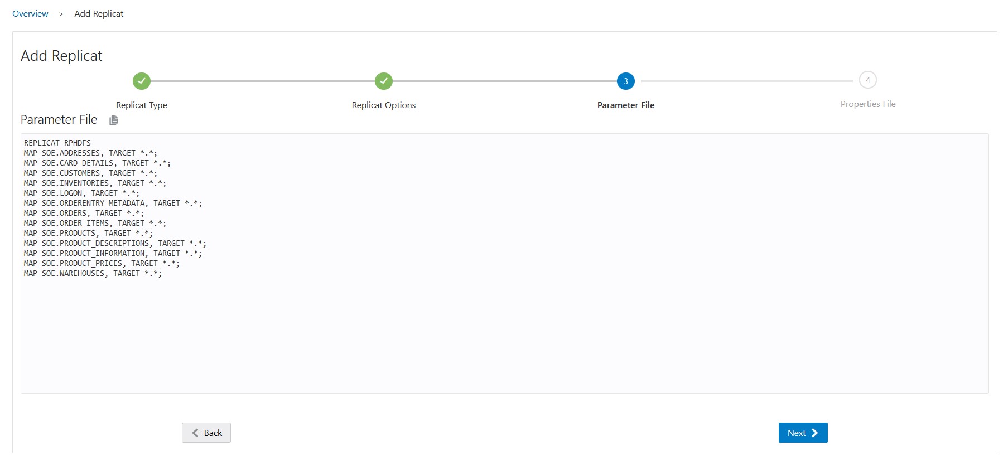Click the left chevron inside the Back button
The width and height of the screenshot is (1008, 465).
coord(195,433)
